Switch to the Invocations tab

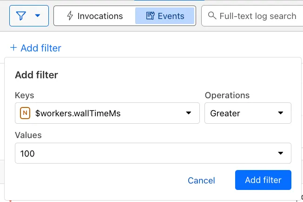(x=100, y=16)
